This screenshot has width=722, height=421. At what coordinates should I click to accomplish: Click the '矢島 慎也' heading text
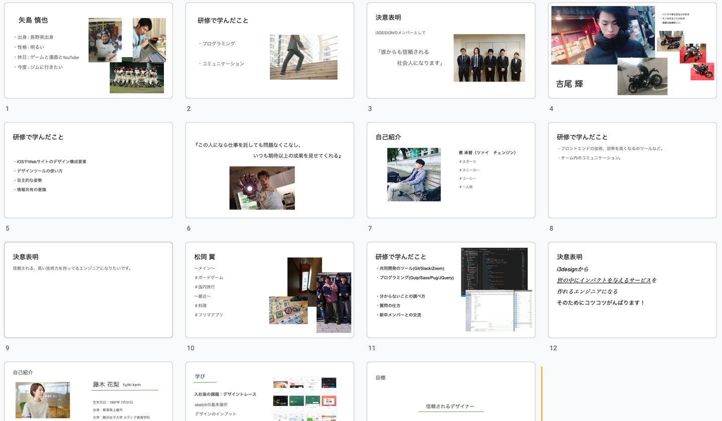(33, 20)
